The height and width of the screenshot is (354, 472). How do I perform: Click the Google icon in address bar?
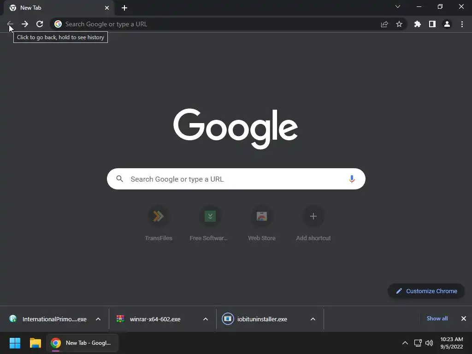coord(58,24)
